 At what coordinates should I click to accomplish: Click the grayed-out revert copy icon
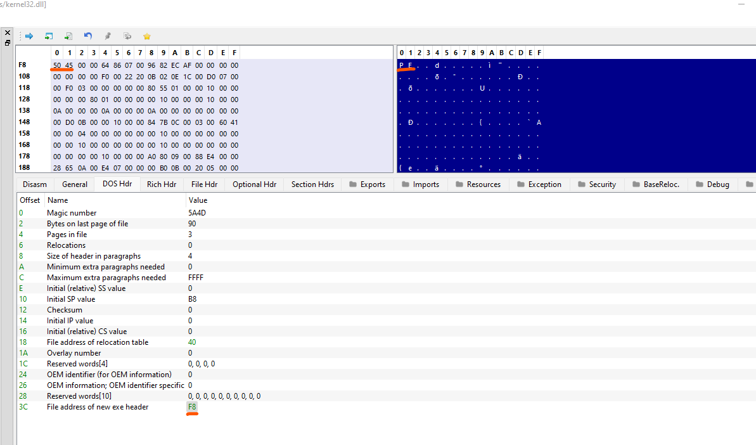click(127, 36)
